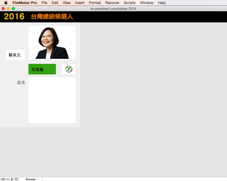Click the window title tw president candidates 2016
The image size is (227, 181).
113,9
